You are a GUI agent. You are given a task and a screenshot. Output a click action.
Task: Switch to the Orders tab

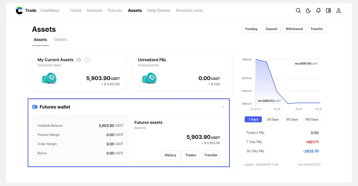(60, 40)
